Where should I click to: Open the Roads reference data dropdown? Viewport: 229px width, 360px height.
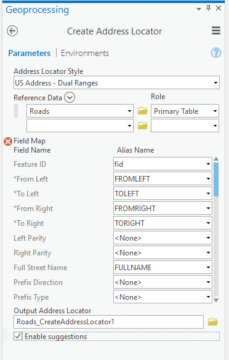[x=80, y=111]
